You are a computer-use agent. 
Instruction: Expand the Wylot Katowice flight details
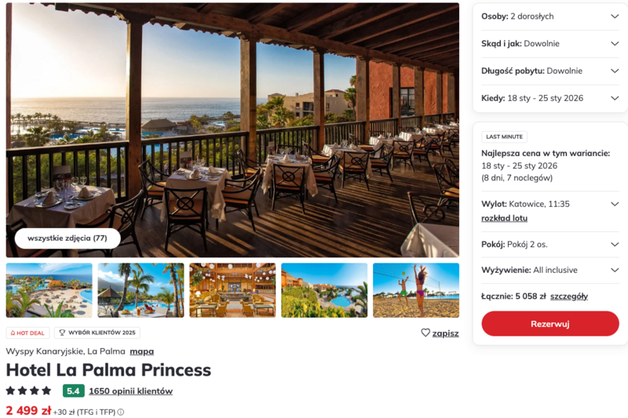coord(614,204)
